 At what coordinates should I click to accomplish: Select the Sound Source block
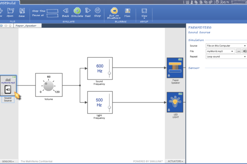(8, 87)
